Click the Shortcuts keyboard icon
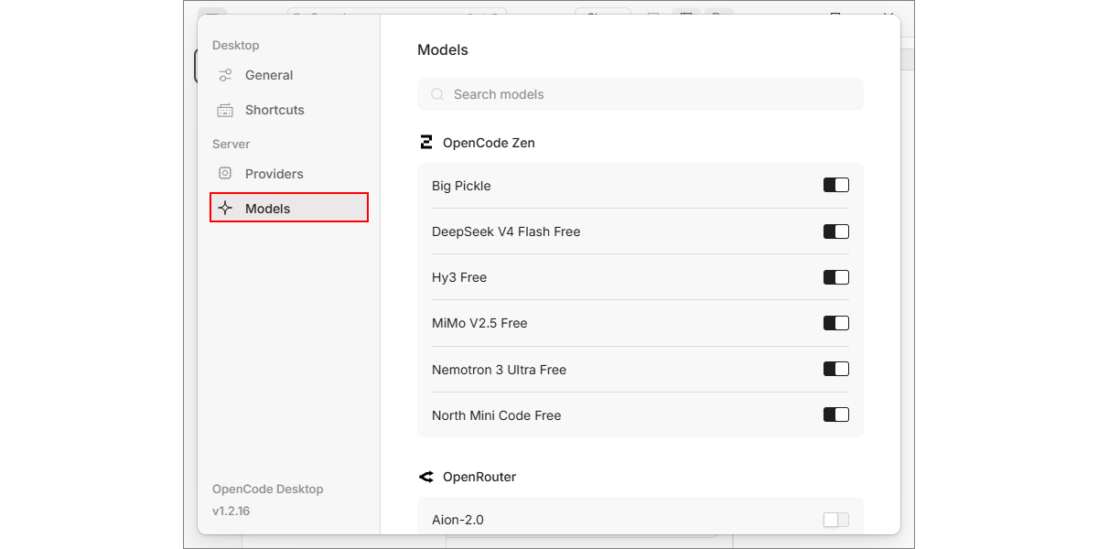The width and height of the screenshot is (1098, 549). 225,110
